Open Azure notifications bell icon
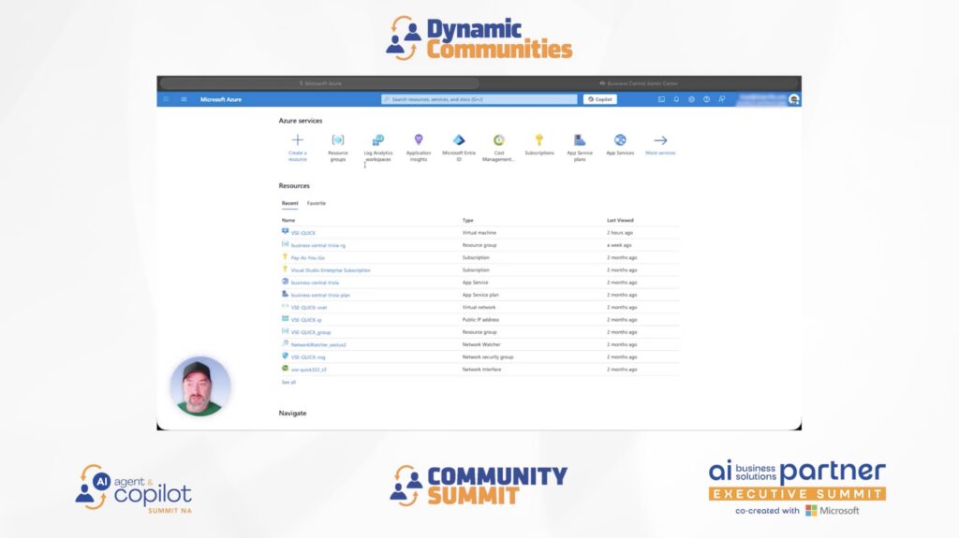This screenshot has height=538, width=959. [676, 99]
